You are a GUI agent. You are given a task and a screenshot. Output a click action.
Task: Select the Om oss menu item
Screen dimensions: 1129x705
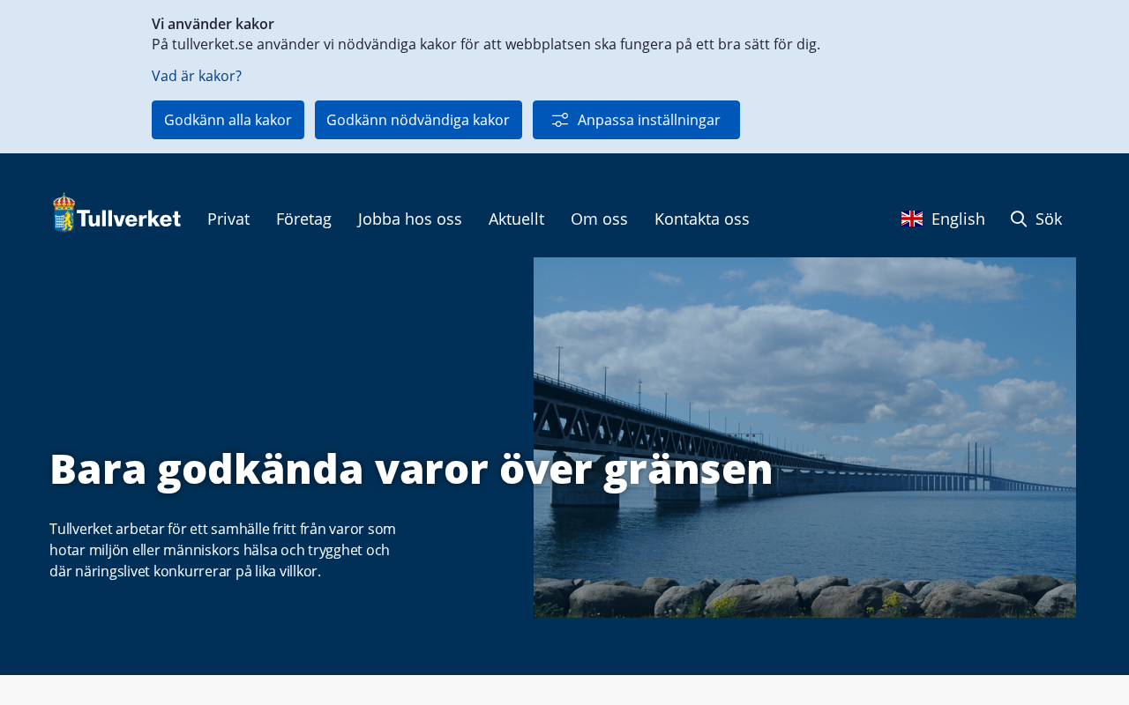tap(599, 219)
